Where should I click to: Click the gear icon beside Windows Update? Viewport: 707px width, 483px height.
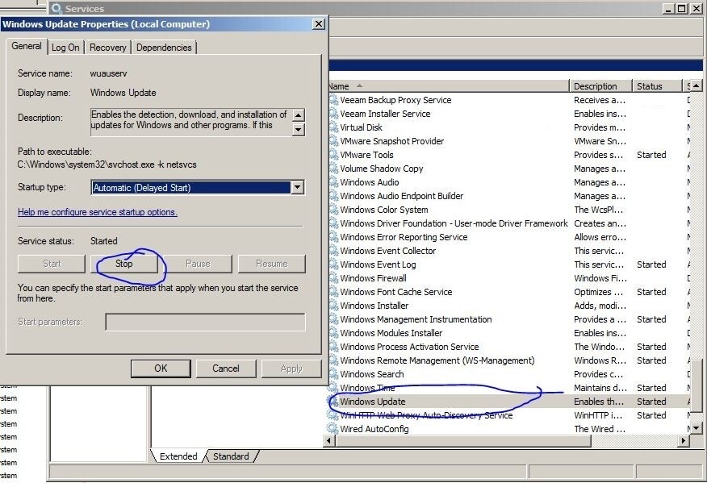[x=333, y=402]
